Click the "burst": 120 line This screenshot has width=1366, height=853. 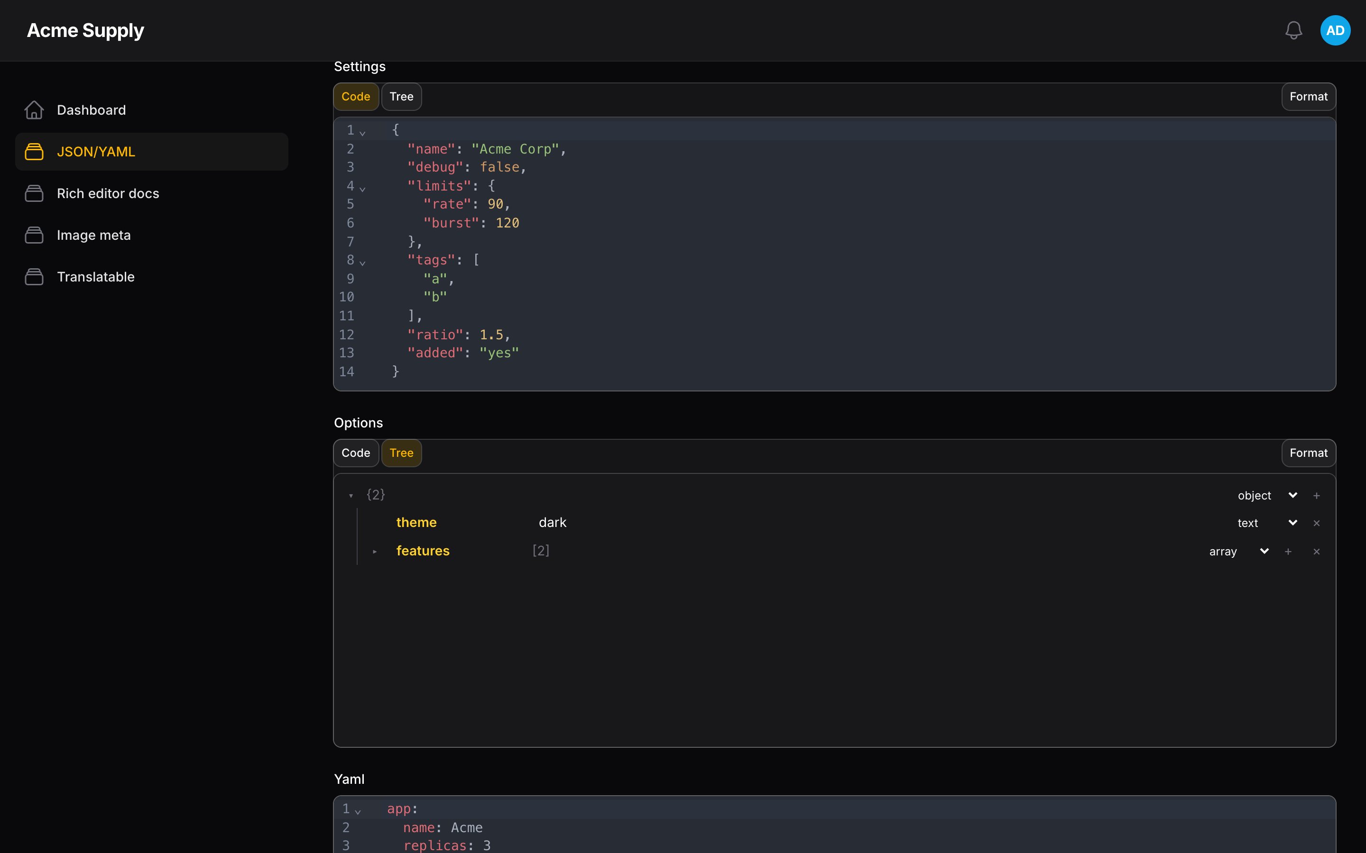[471, 223]
